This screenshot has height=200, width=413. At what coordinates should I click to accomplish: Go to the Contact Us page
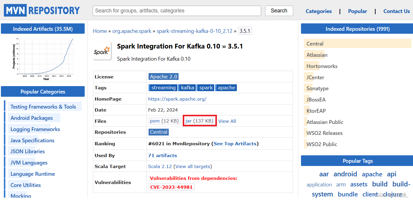[397, 11]
